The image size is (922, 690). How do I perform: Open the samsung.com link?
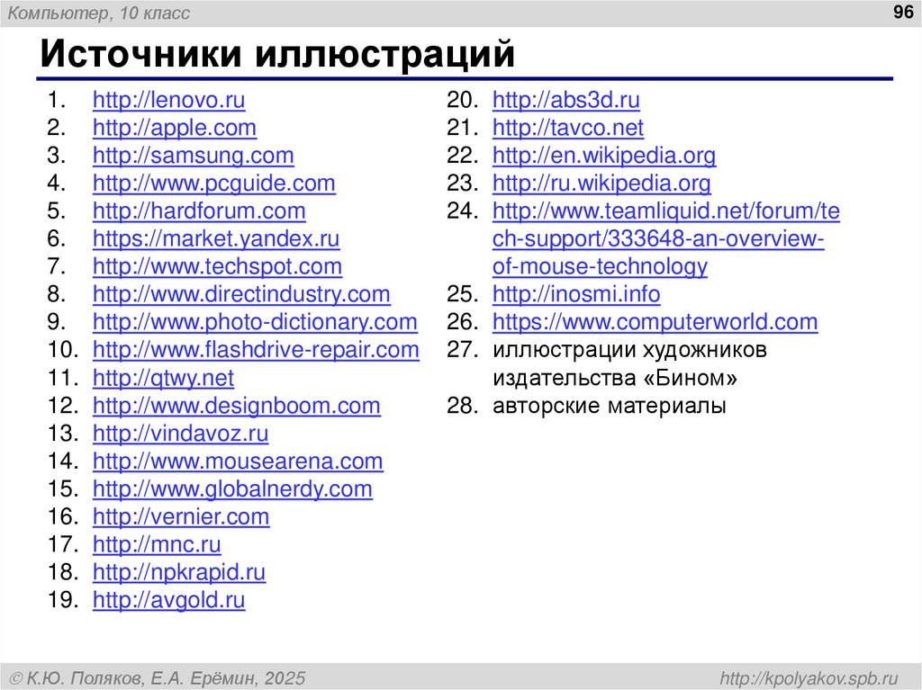pos(193,156)
